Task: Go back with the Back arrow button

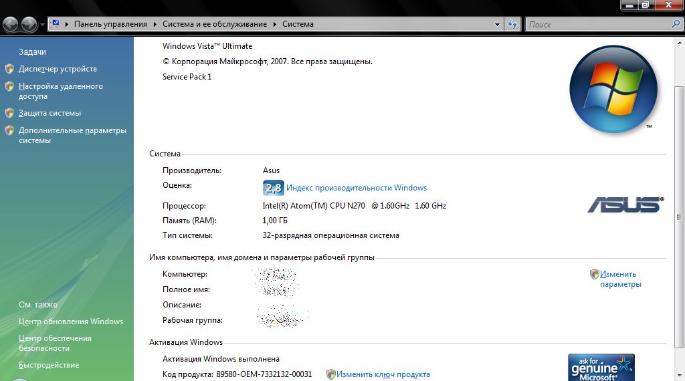Action: pyautogui.click(x=11, y=25)
